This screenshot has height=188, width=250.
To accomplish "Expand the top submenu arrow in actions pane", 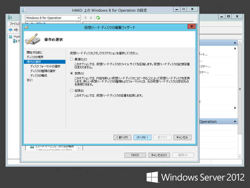I will click(x=235, y=48).
